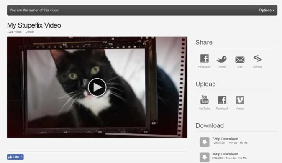Image resolution: width=282 pixels, height=163 pixels.
Task: Click the 720p Download link text
Action: (225, 139)
